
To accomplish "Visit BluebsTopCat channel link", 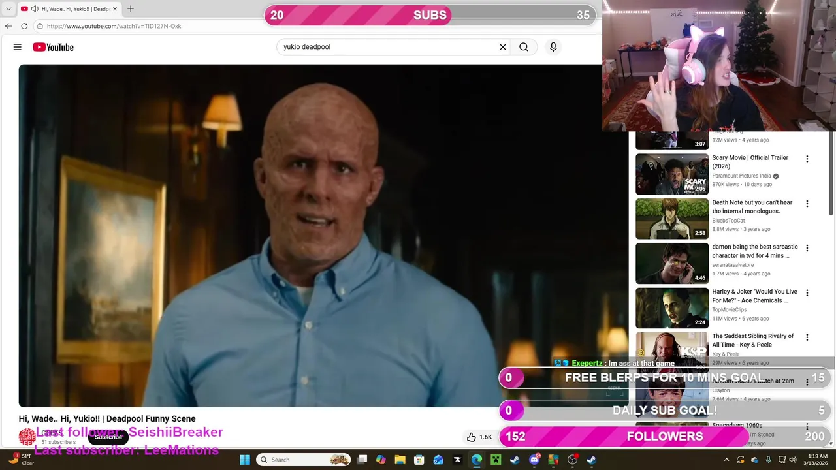I will pos(728,221).
